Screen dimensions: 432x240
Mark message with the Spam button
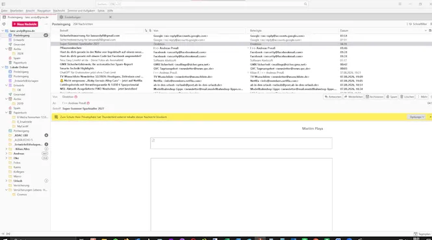392,97
